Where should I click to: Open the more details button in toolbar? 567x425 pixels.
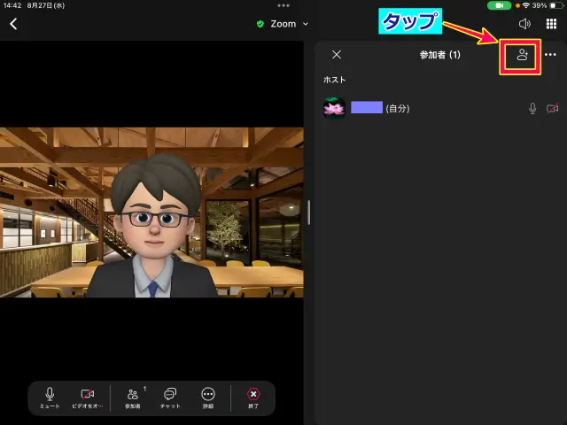[x=208, y=398]
